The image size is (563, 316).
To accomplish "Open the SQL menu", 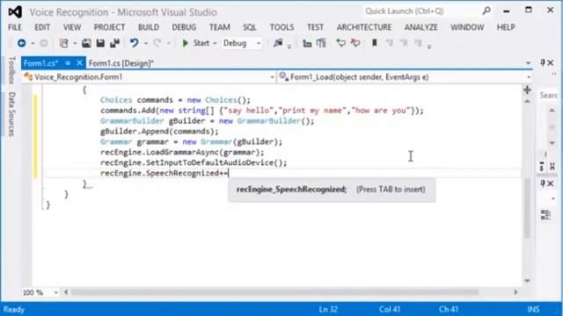I will click(250, 27).
